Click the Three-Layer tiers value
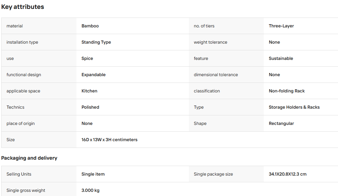This screenshot has width=338, height=196. point(281,26)
